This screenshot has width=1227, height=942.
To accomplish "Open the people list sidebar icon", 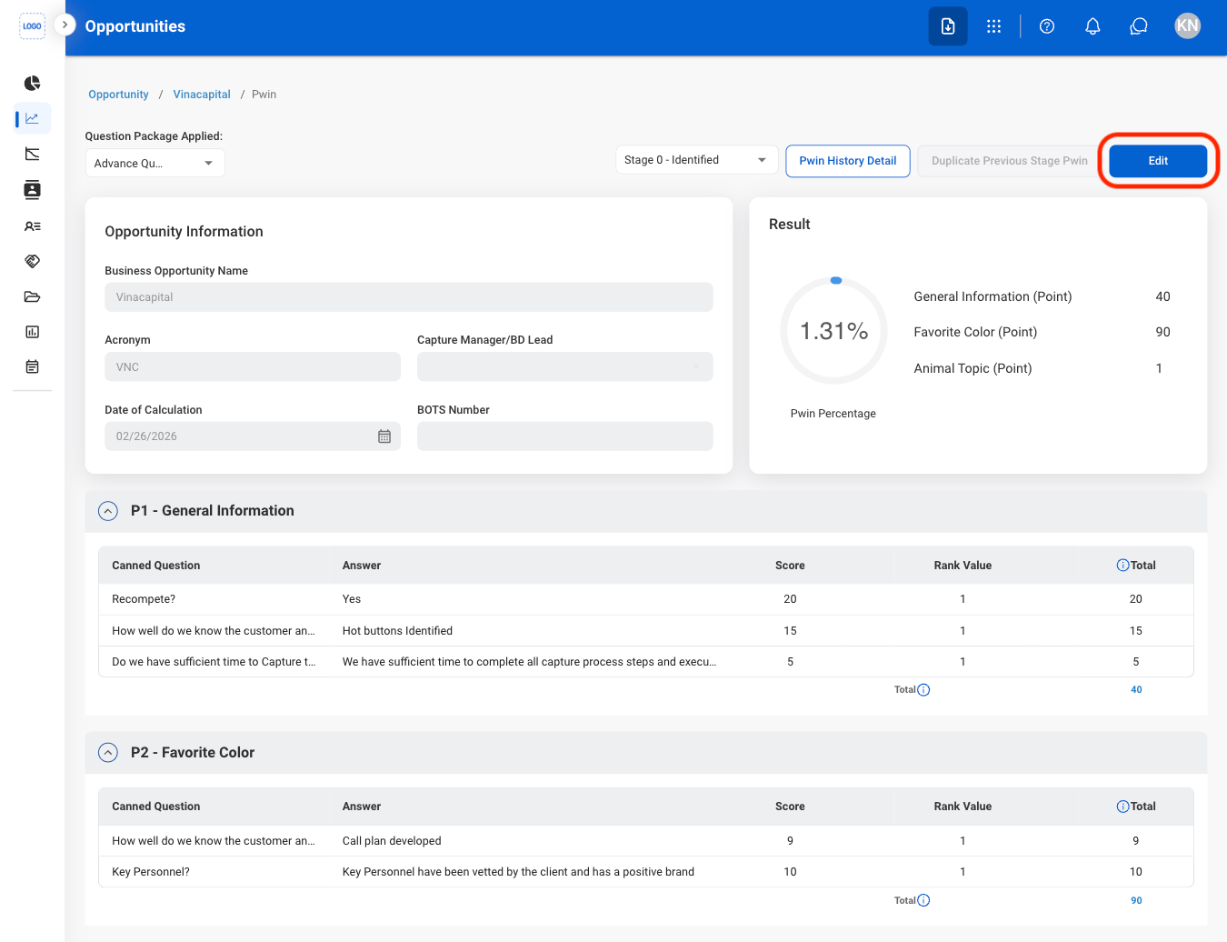I will (32, 226).
